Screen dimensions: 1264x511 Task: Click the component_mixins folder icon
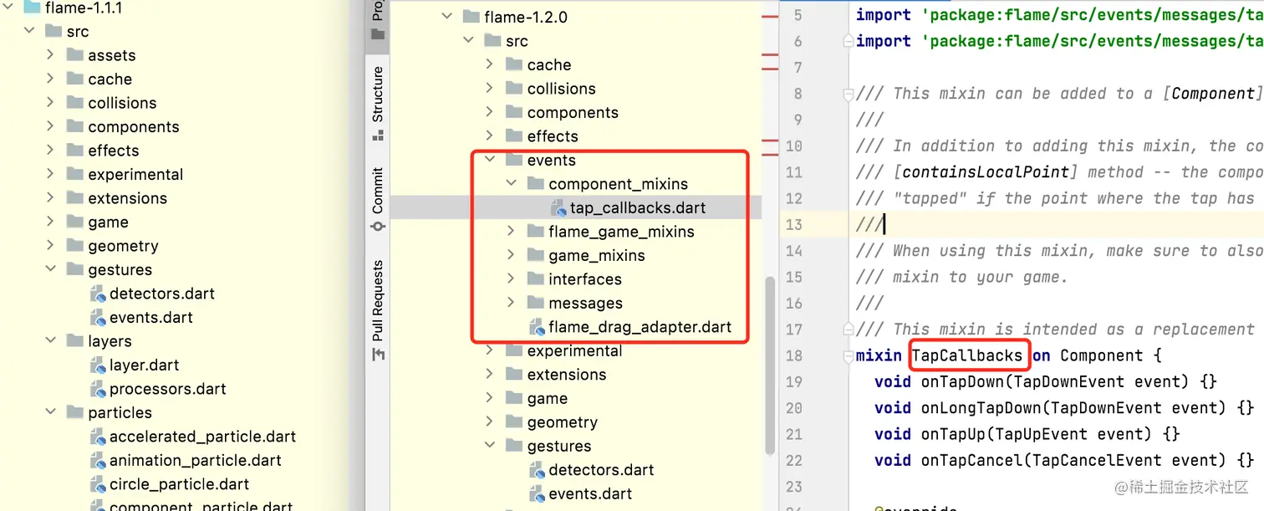(x=535, y=184)
